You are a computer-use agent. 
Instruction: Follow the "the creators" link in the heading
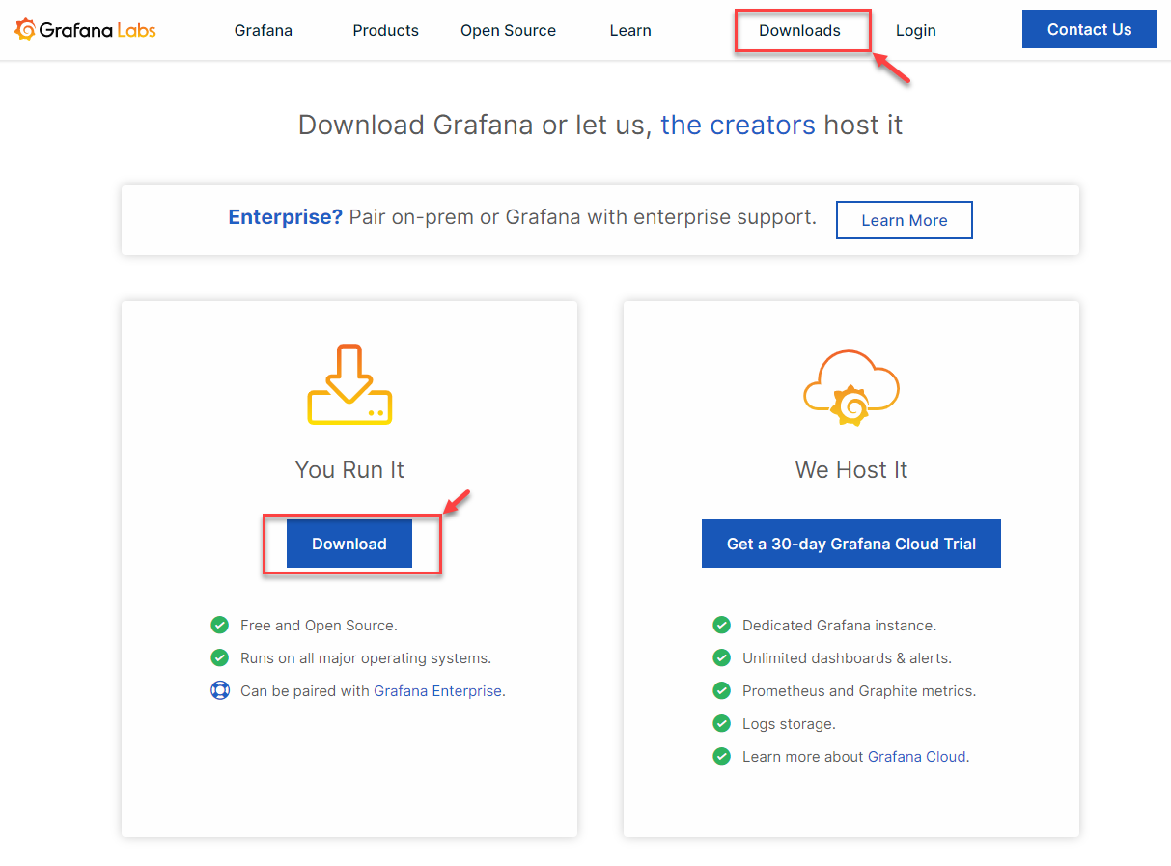pyautogui.click(x=738, y=125)
